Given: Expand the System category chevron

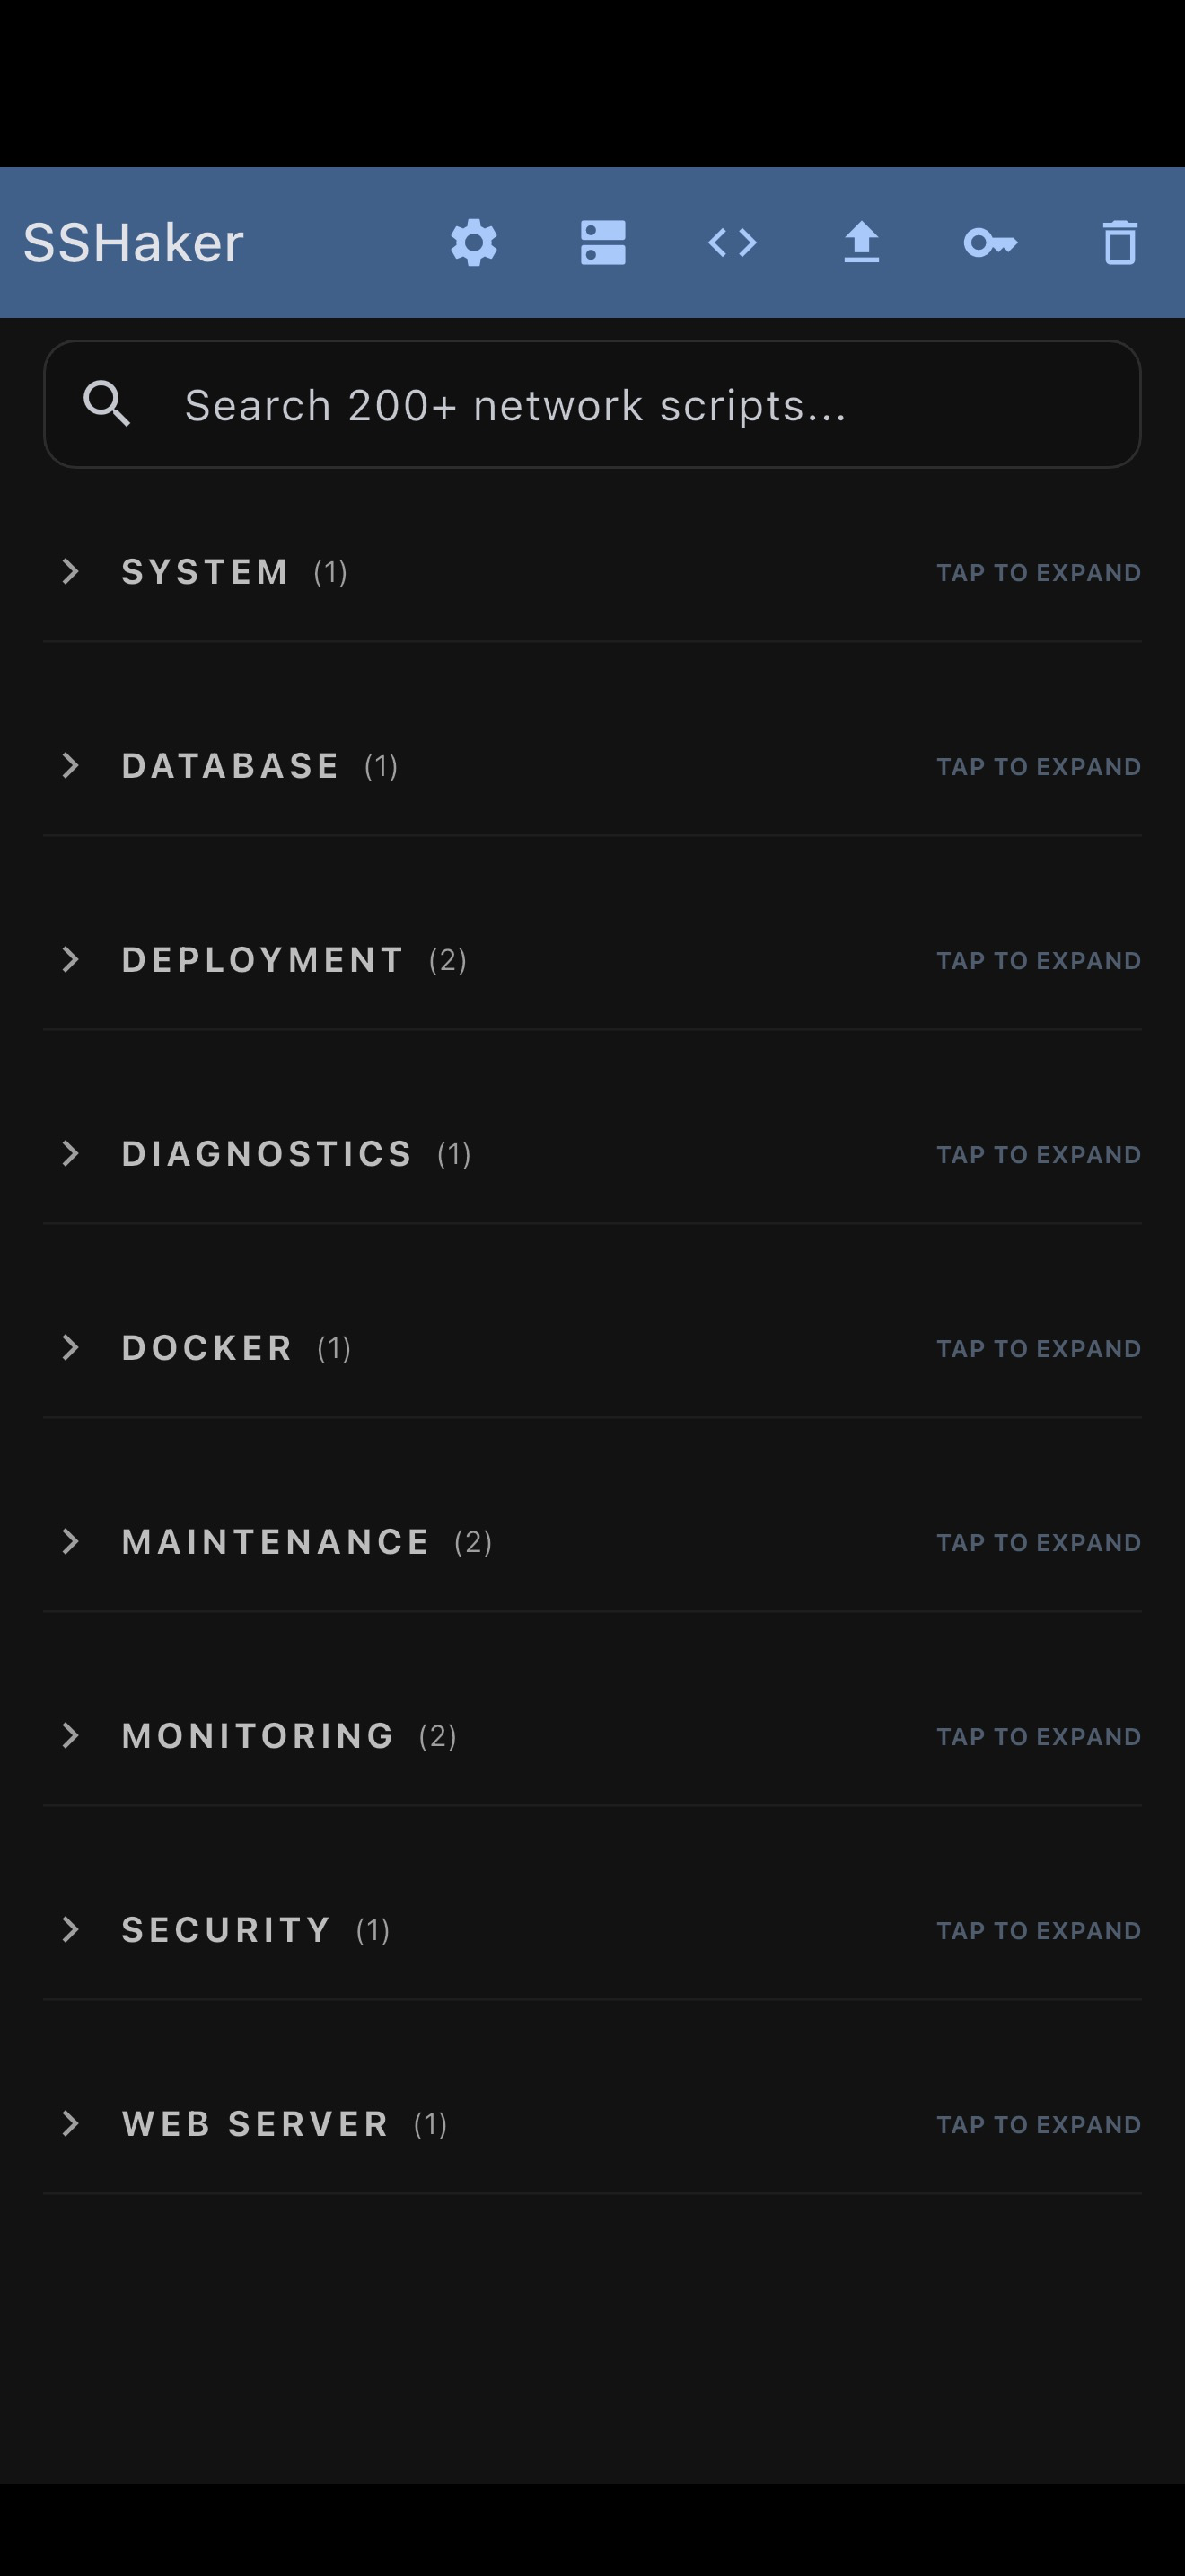Looking at the screenshot, I should (x=70, y=572).
